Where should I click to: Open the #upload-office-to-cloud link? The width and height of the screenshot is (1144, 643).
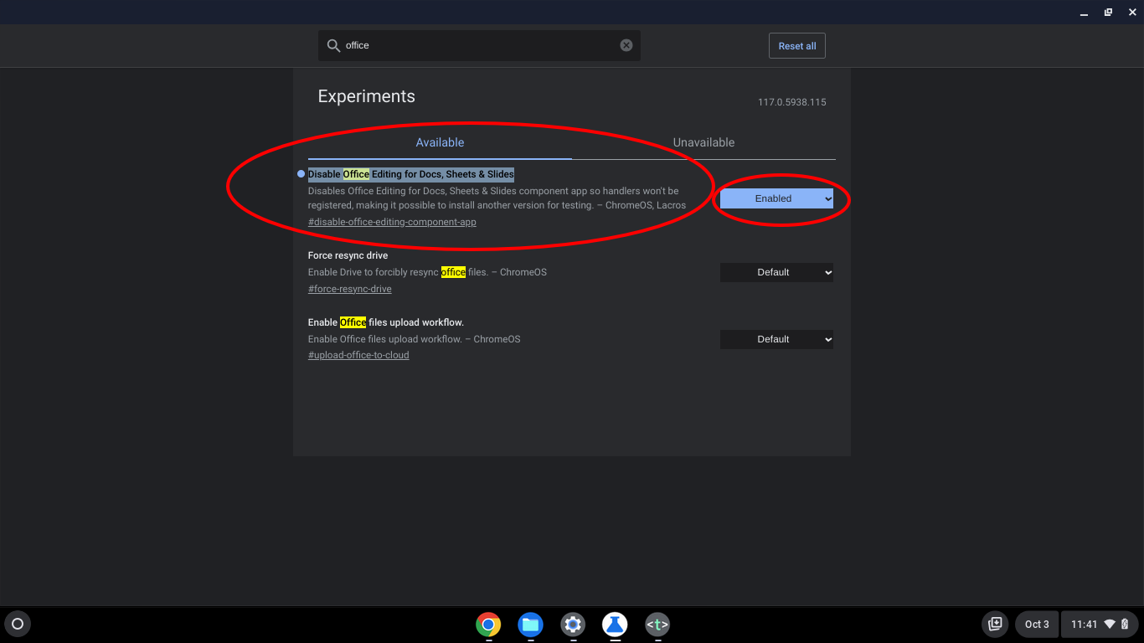click(x=358, y=355)
